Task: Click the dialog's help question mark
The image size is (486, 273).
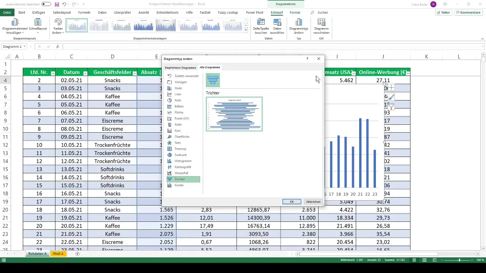Action: (307, 59)
